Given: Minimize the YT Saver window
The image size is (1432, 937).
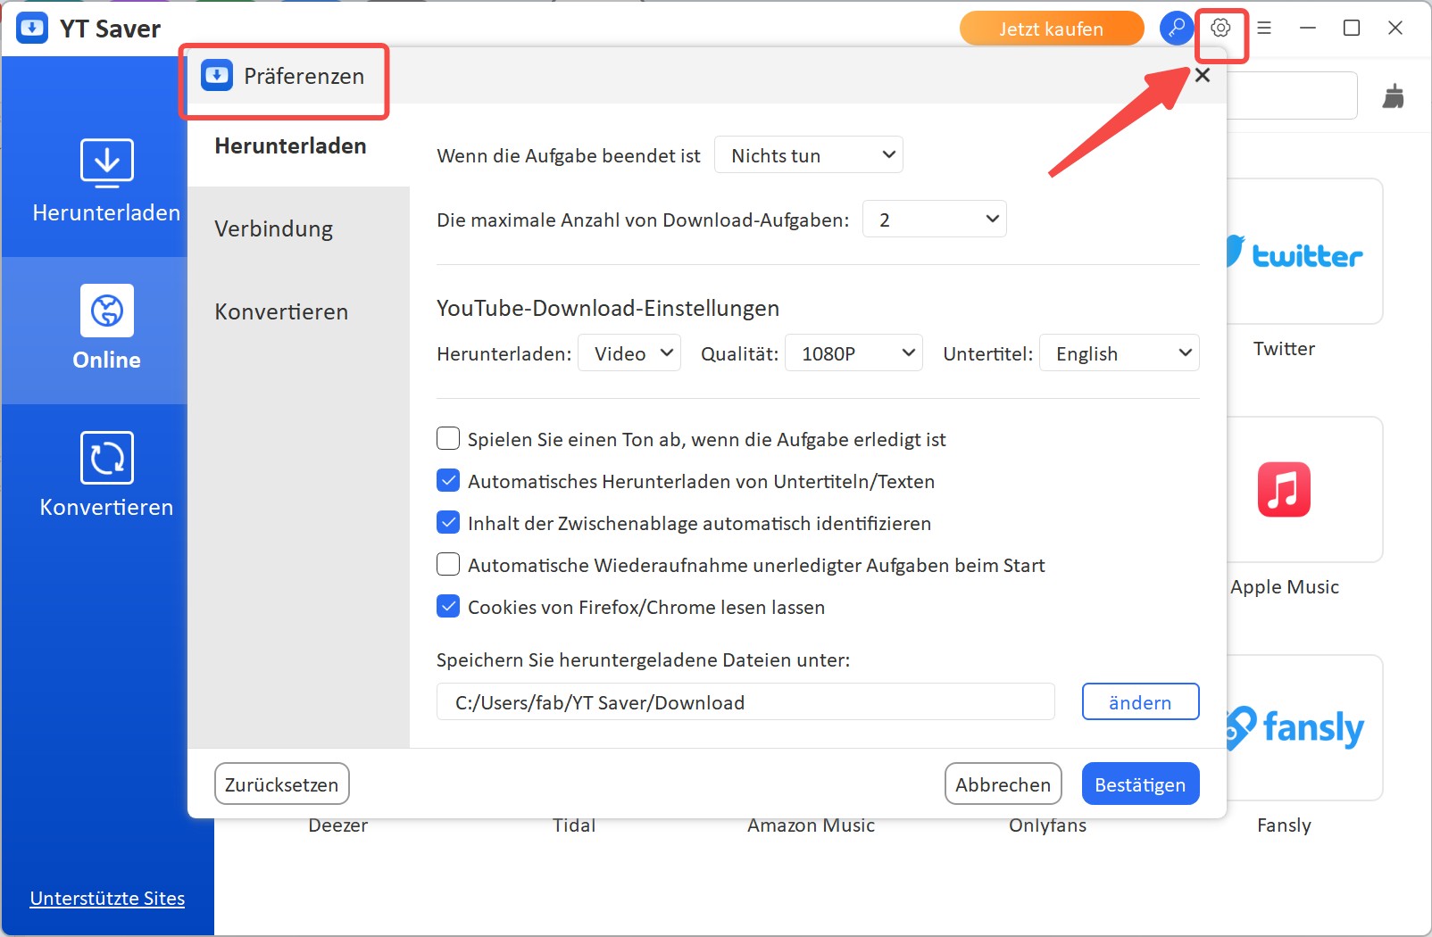Looking at the screenshot, I should click(x=1308, y=28).
